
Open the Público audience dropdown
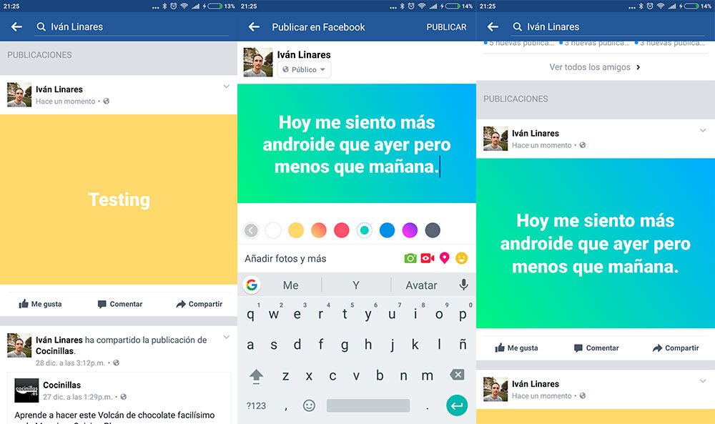(x=304, y=69)
